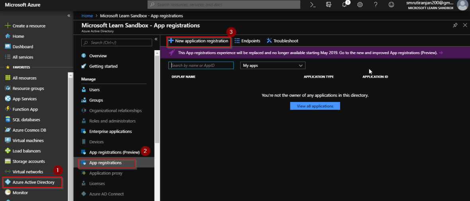Sort by APPLICATION TYPE column header
This screenshot has width=470, height=201.
coord(319,77)
